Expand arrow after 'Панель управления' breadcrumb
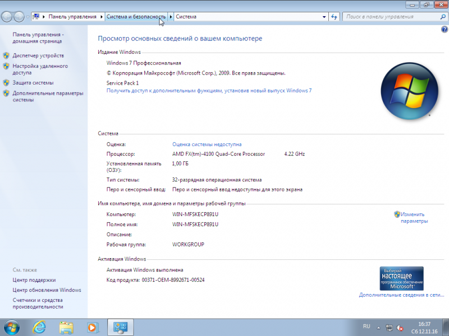 (x=102, y=17)
